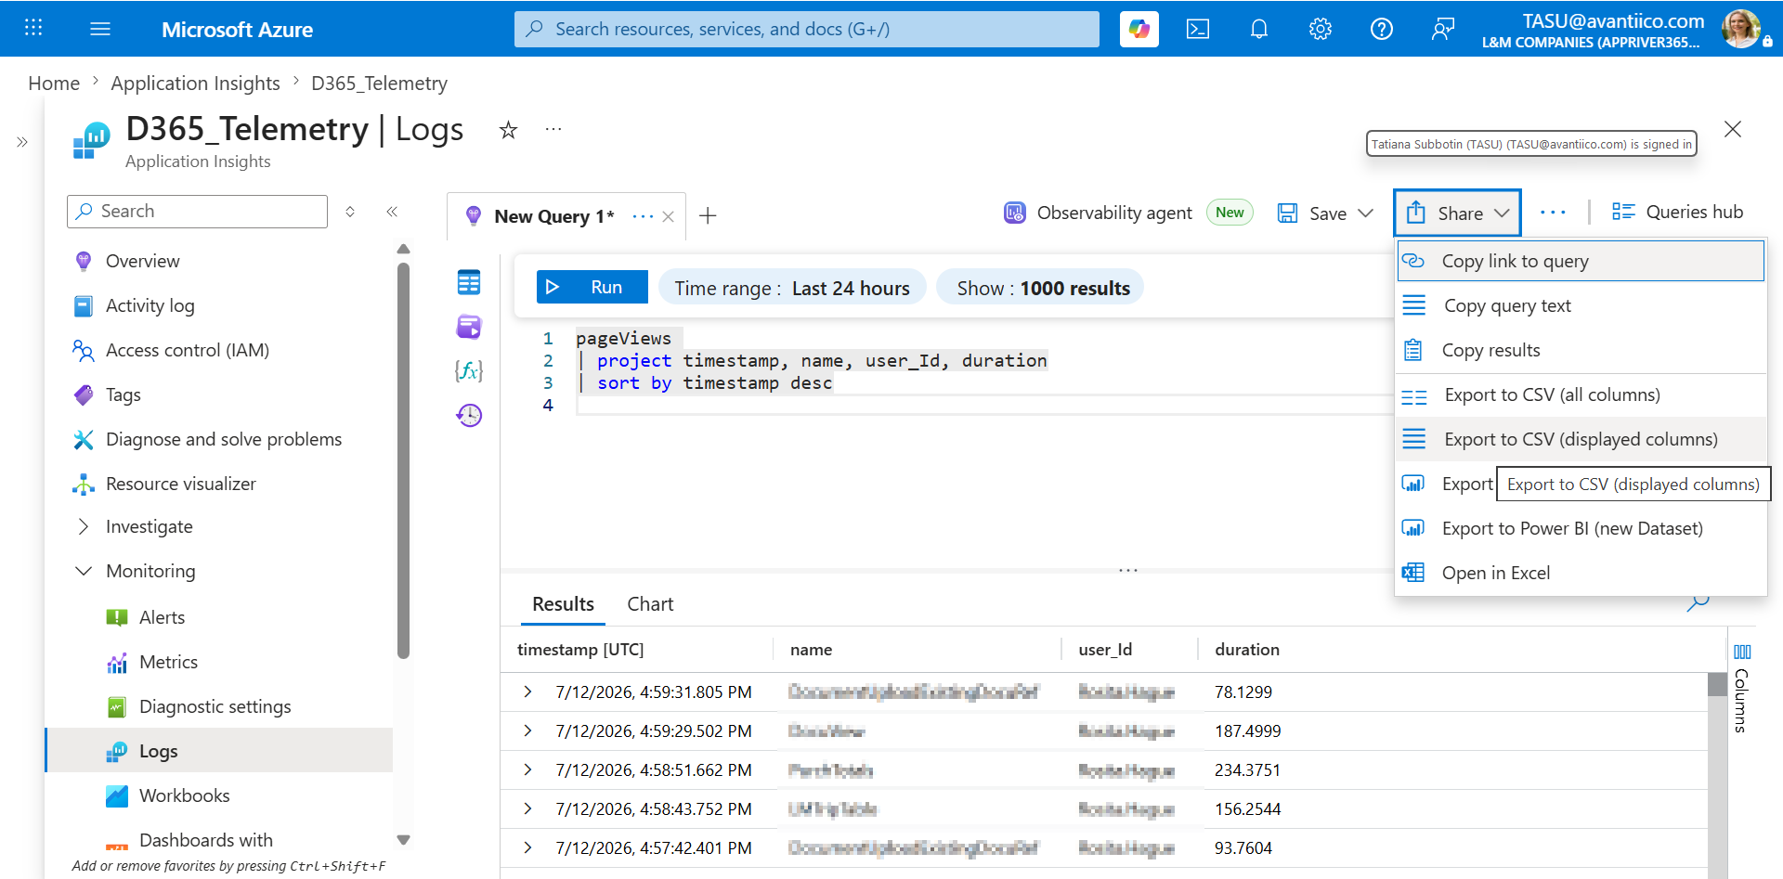Sort by the timestamp [UTC] column header
Viewport: 1783px width, 879px height.
580,650
